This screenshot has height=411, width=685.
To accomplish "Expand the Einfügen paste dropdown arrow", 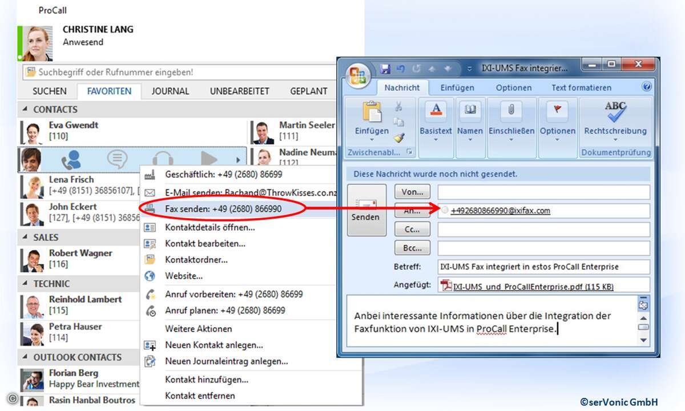I will pyautogui.click(x=372, y=140).
